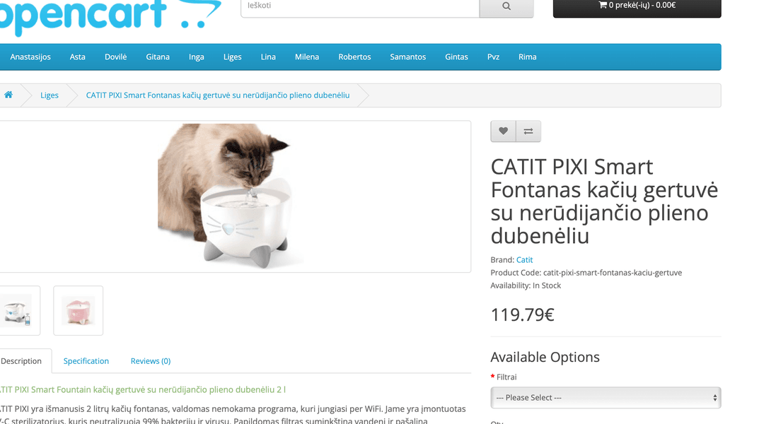Open the Filtrai Please Select dropdown
This screenshot has height=424, width=776.
(606, 398)
